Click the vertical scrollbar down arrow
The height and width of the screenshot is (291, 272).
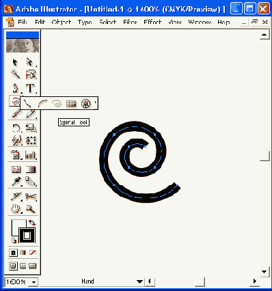264,272
